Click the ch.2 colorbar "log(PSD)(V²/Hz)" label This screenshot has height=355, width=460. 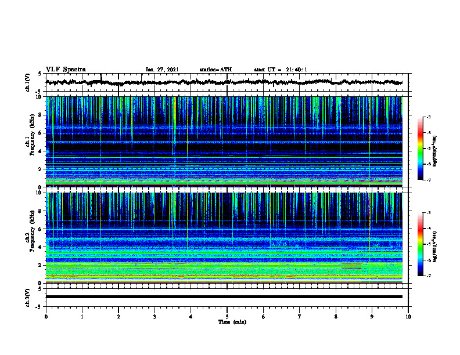(x=435, y=247)
